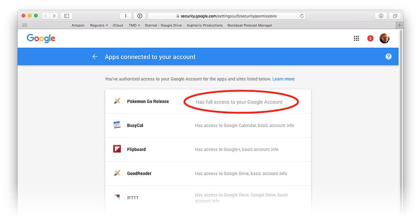Click the help question mark icon

pos(388,57)
